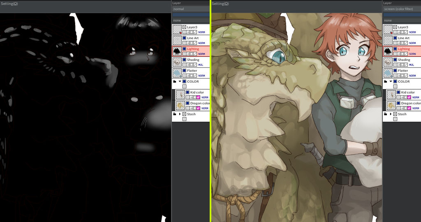Click Shading layer thumbnail in right panel
The height and width of the screenshot is (222, 421).
(388, 62)
